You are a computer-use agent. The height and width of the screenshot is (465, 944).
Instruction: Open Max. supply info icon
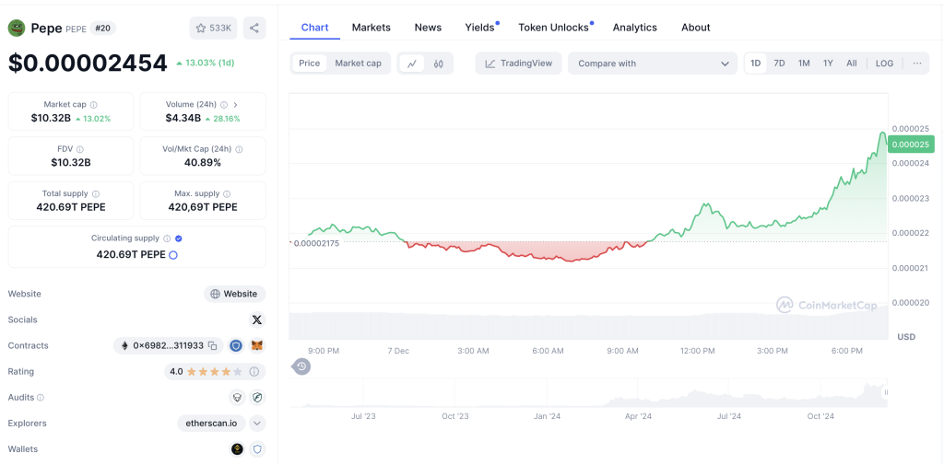click(227, 193)
